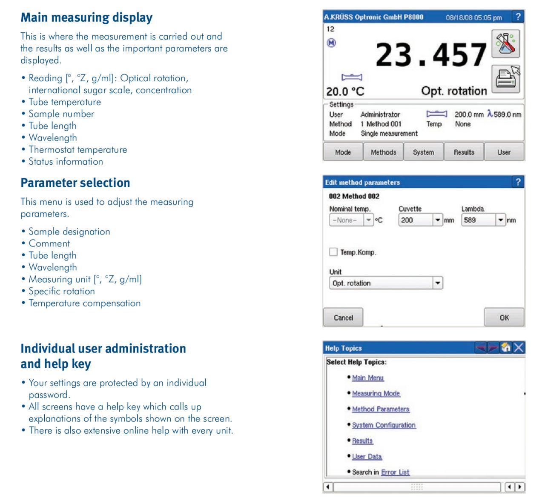Open the System menu button
The image size is (545, 498).
pyautogui.click(x=423, y=152)
